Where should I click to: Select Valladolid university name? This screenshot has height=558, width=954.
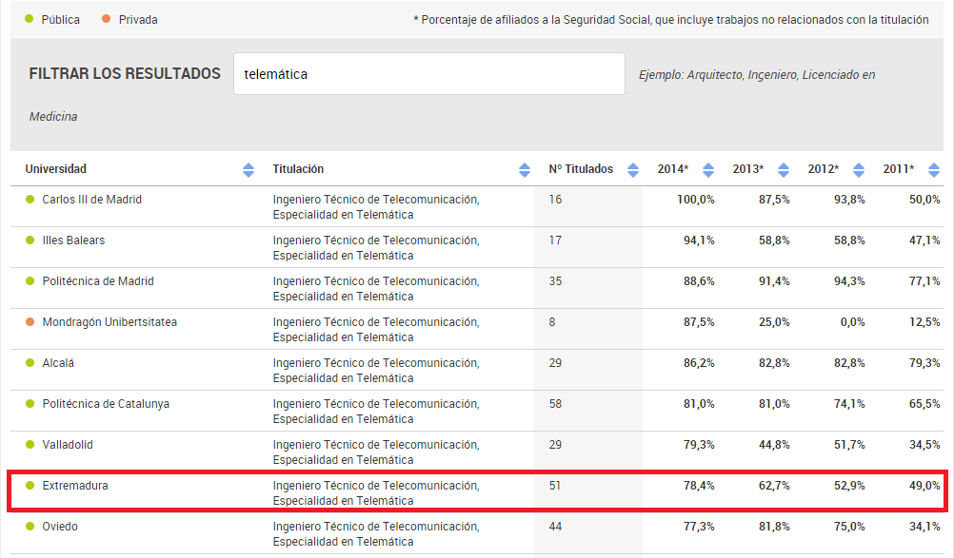click(68, 445)
